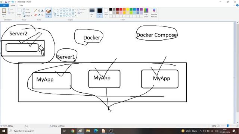Viewport: 239px width, 134px height.
Task: Open the shape Fill dropdown
Action: 81,13
